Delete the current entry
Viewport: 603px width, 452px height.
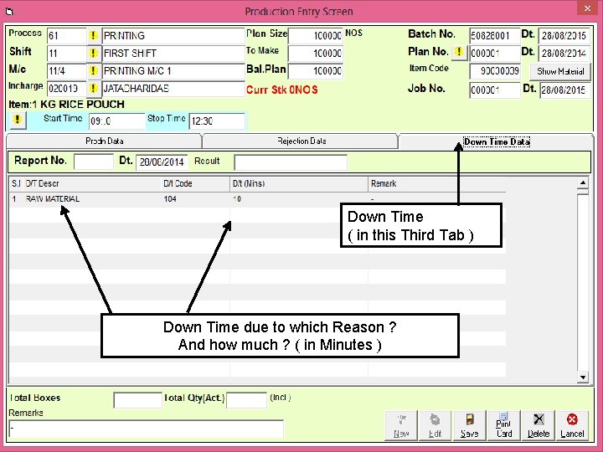pos(539,425)
